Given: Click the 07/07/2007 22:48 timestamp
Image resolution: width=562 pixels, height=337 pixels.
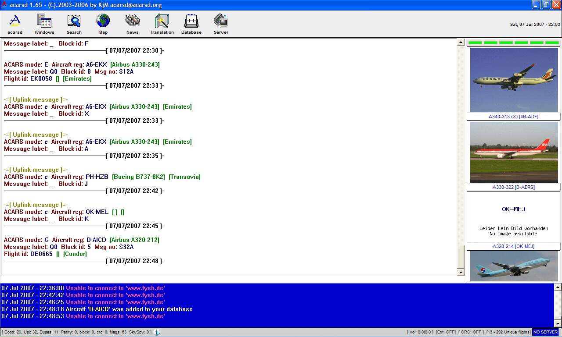Looking at the screenshot, I should pos(134,261).
